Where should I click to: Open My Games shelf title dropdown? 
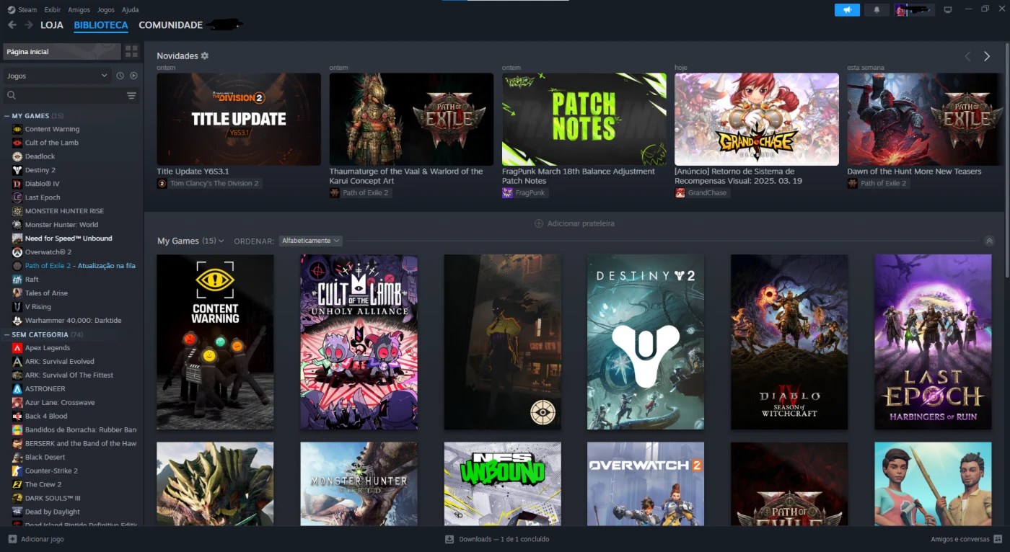(x=190, y=241)
